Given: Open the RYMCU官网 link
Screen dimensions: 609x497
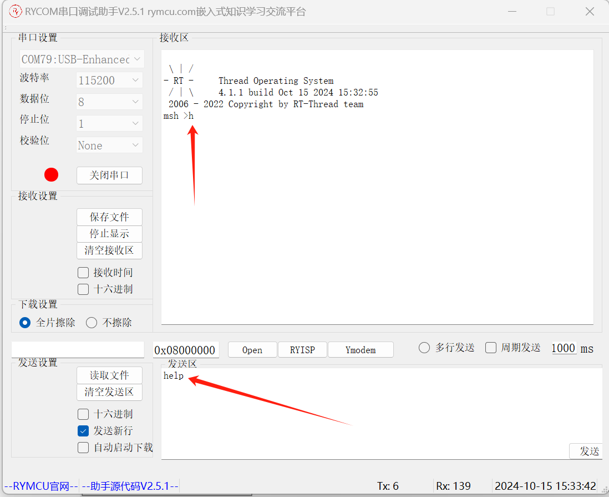Looking at the screenshot, I should 40,486.
